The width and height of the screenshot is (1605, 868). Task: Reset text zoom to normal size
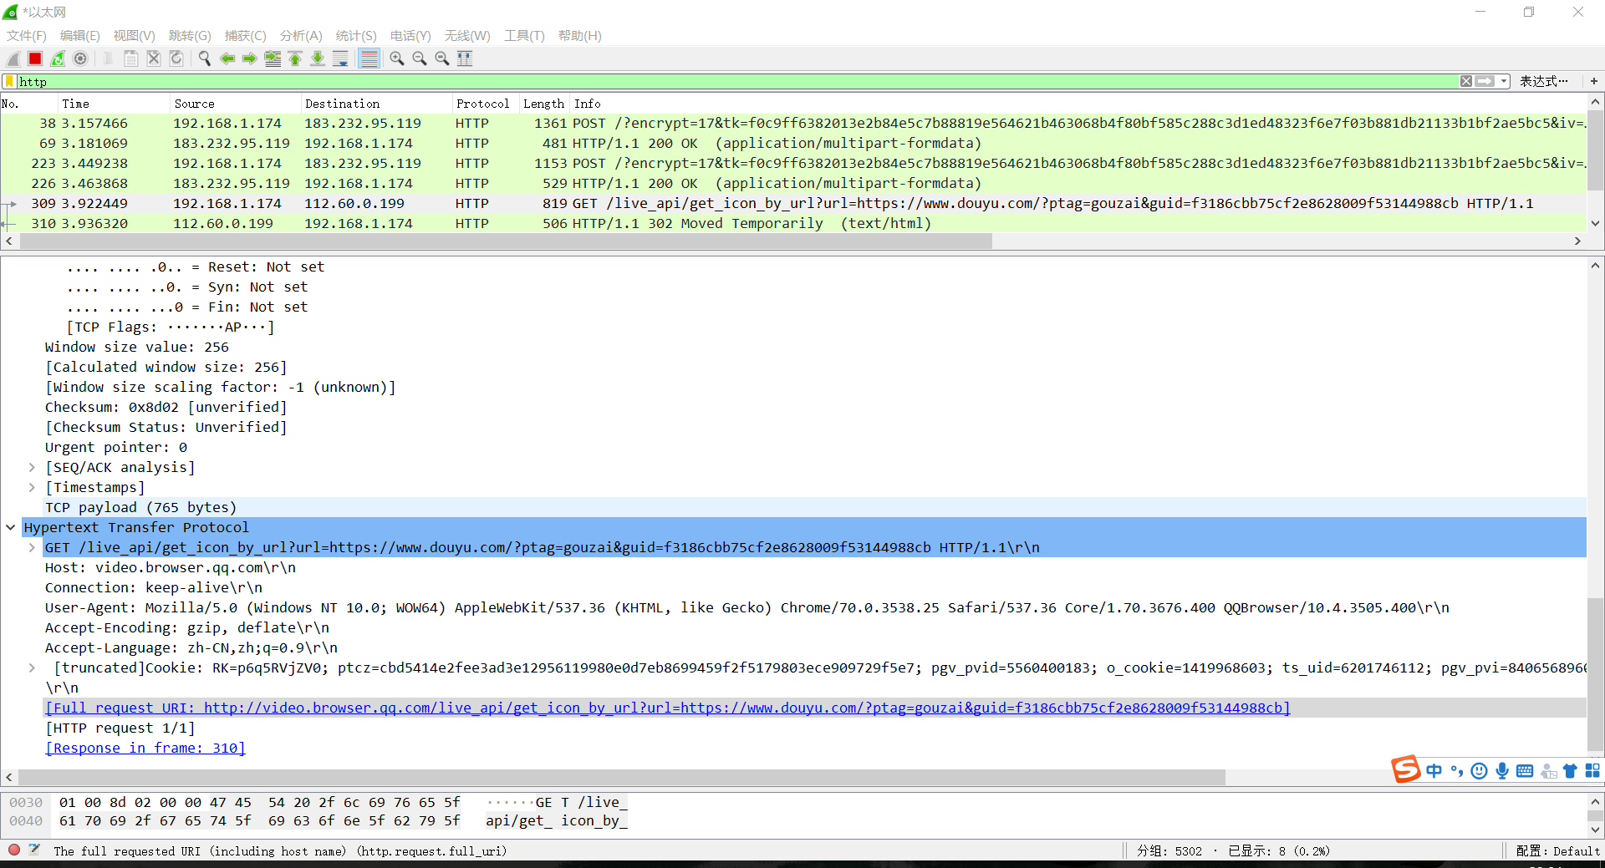click(442, 58)
